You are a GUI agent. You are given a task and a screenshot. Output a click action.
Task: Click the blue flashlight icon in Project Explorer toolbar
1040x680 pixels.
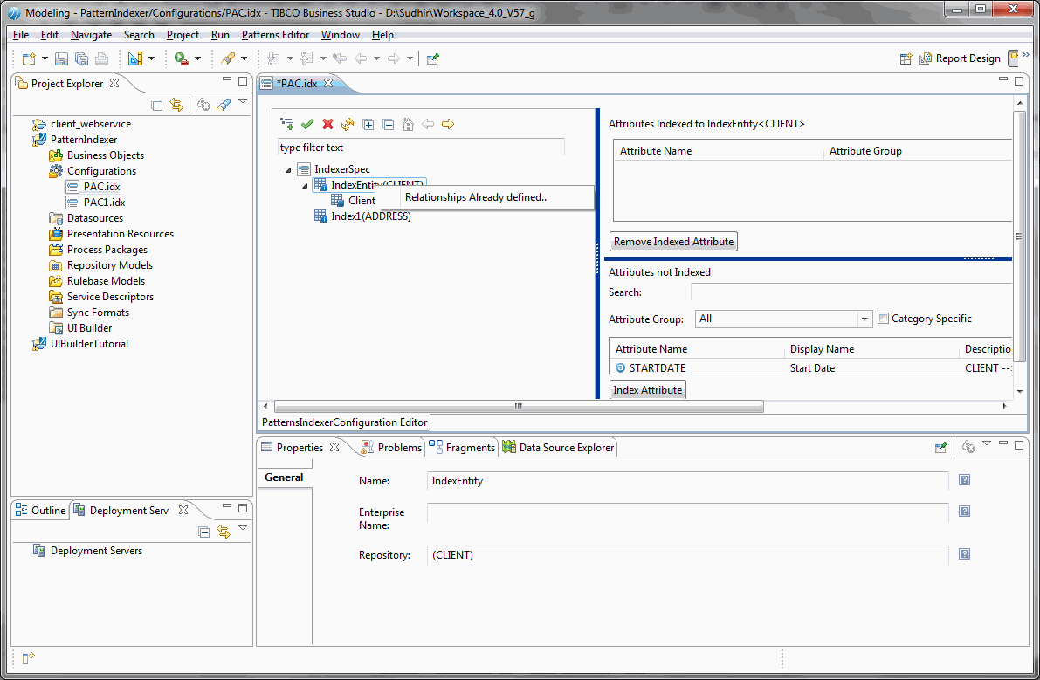(224, 105)
